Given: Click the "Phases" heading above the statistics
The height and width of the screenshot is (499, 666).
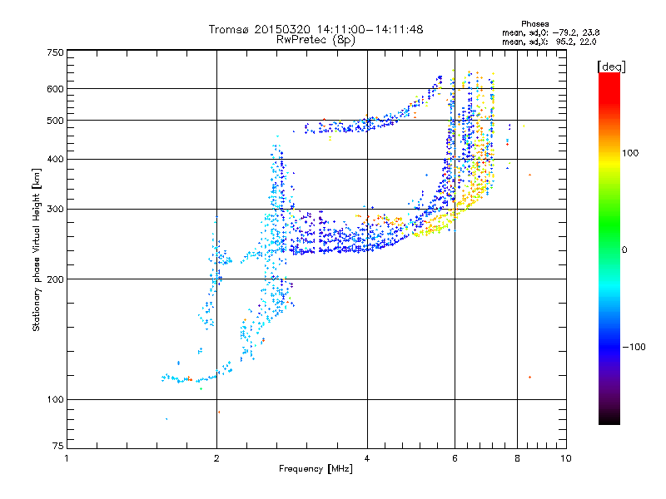Looking at the screenshot, I should [534, 24].
